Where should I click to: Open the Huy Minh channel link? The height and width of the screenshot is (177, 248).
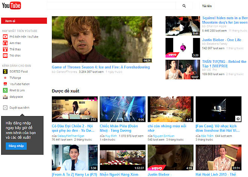(111, 136)
